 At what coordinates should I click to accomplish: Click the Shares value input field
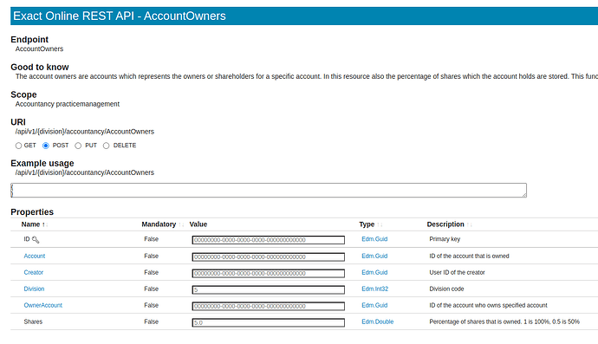point(269,322)
